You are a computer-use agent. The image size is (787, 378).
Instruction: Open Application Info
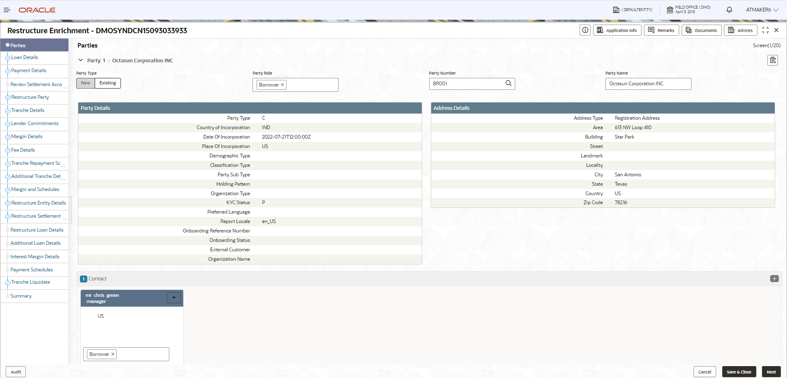point(617,30)
